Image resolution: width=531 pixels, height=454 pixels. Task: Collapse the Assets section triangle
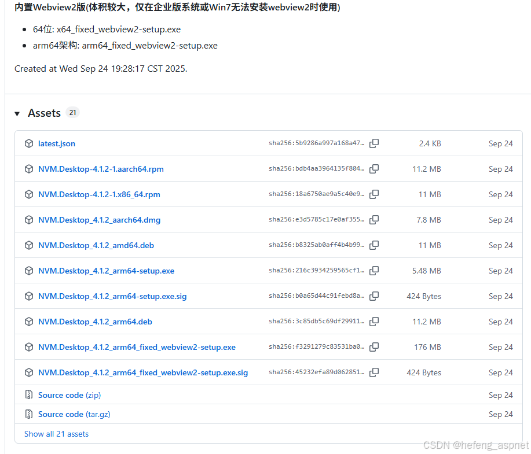coord(17,114)
